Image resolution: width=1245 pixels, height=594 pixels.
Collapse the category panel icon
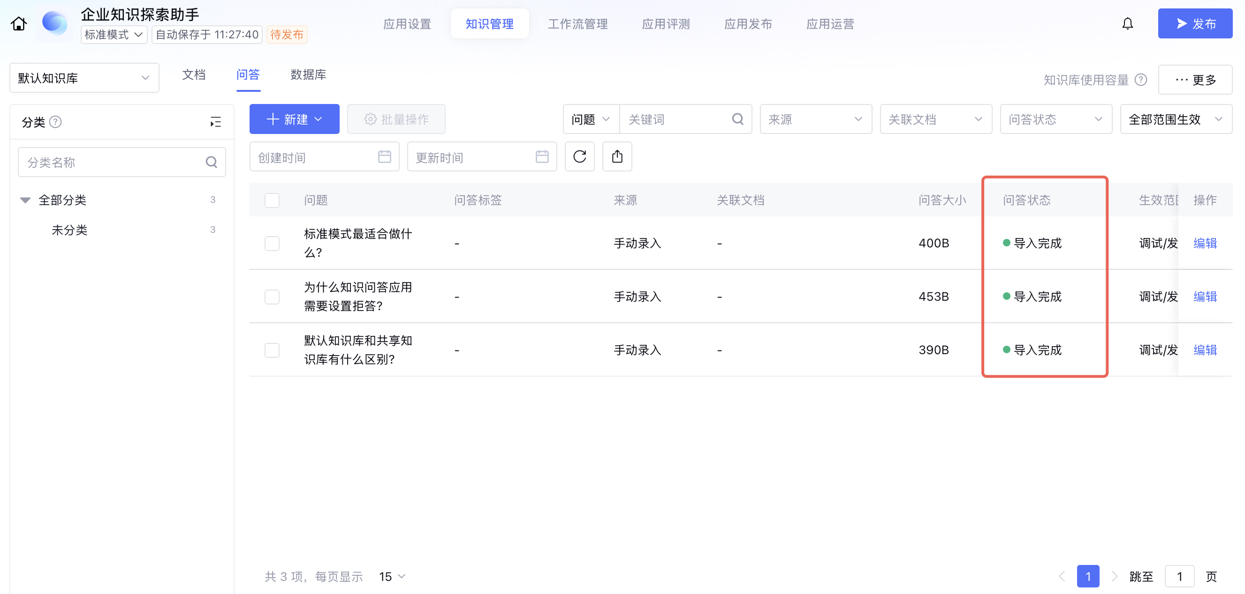click(x=216, y=122)
